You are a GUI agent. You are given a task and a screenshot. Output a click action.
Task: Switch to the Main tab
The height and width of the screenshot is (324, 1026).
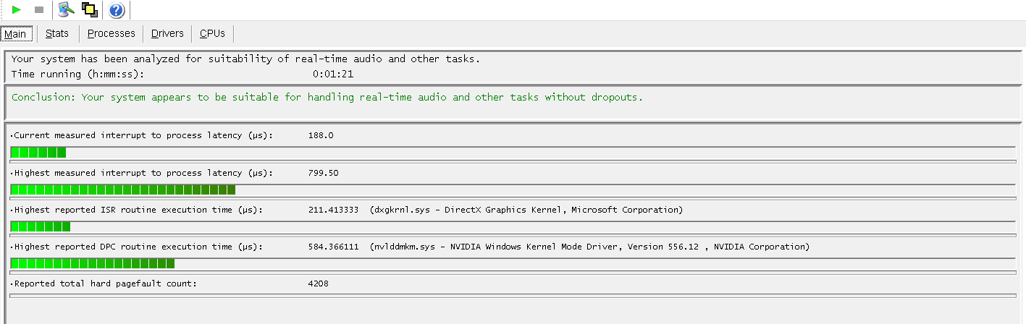(x=15, y=34)
